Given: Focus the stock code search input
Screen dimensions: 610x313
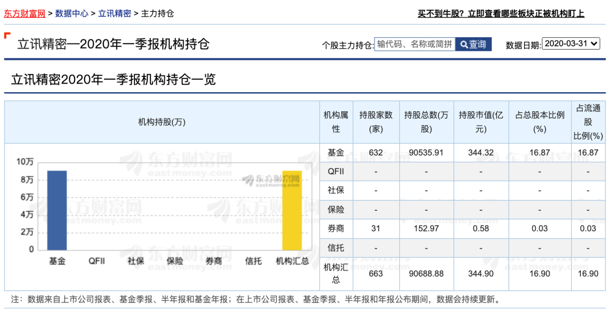Looking at the screenshot, I should coord(415,44).
